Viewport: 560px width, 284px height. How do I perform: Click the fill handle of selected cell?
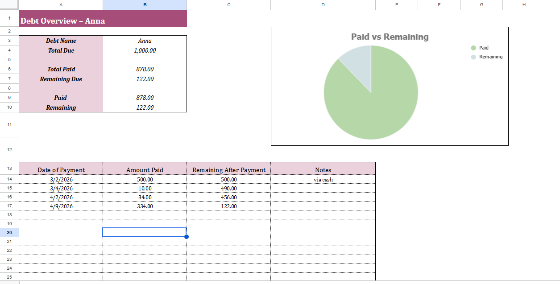187,237
